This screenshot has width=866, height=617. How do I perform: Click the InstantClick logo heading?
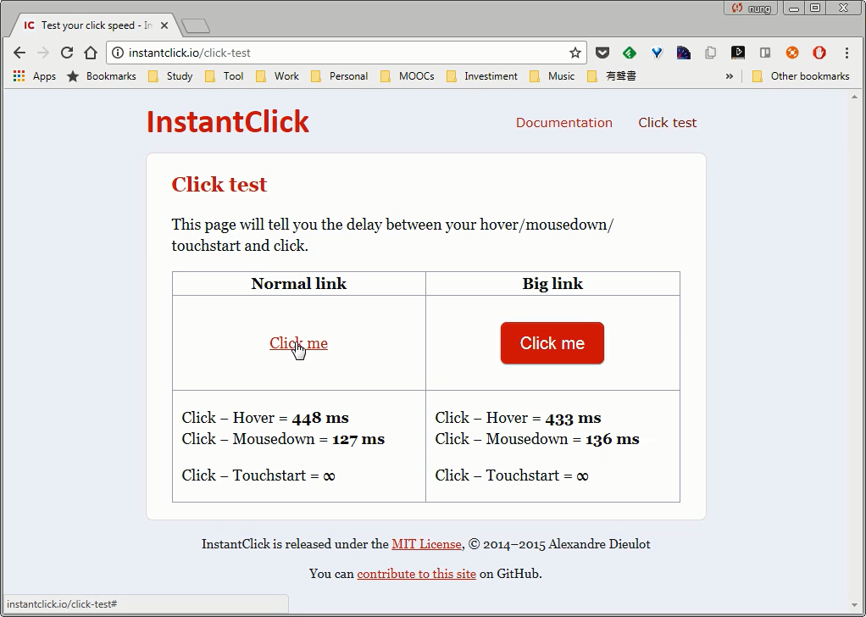pos(228,122)
